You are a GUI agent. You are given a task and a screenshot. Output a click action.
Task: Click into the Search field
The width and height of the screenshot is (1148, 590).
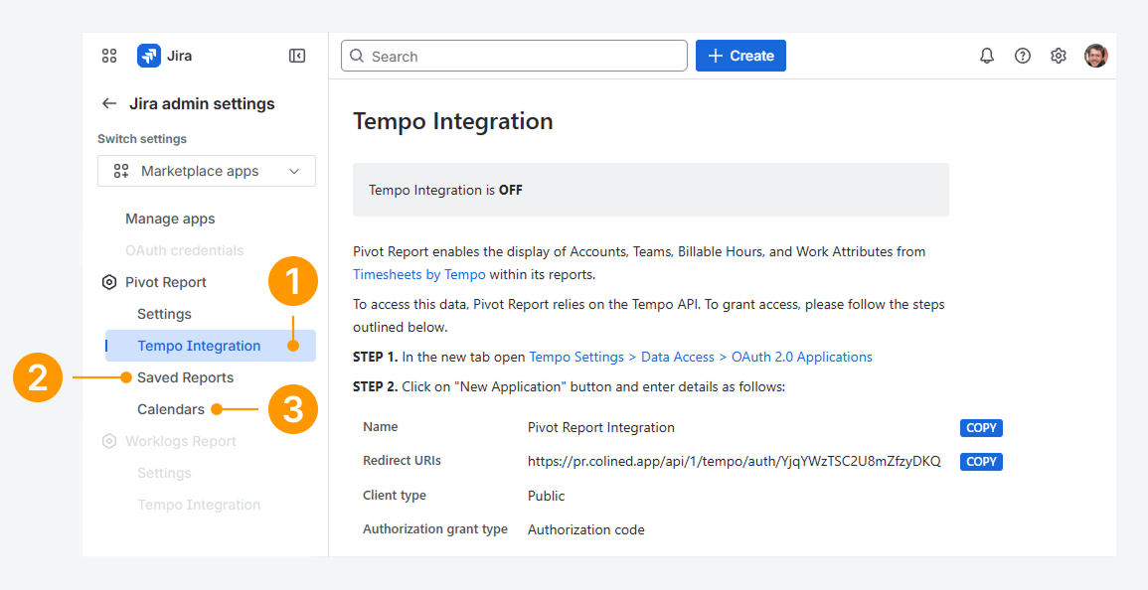pos(514,56)
